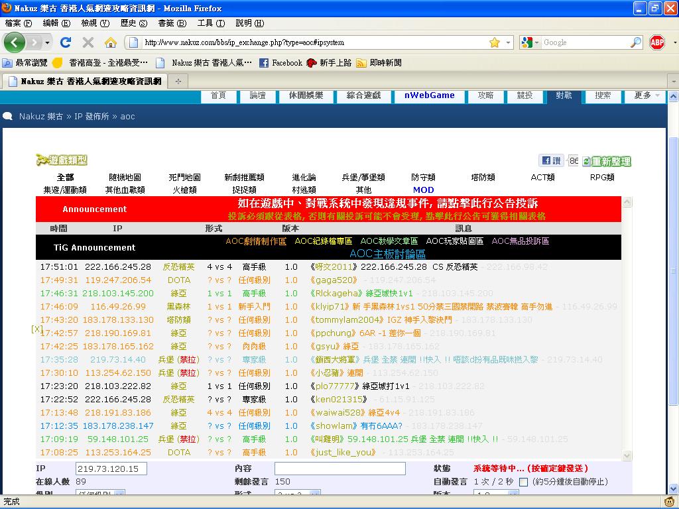Click the green 重新整理 refresh button
This screenshot has width=679, height=509.
607,161
